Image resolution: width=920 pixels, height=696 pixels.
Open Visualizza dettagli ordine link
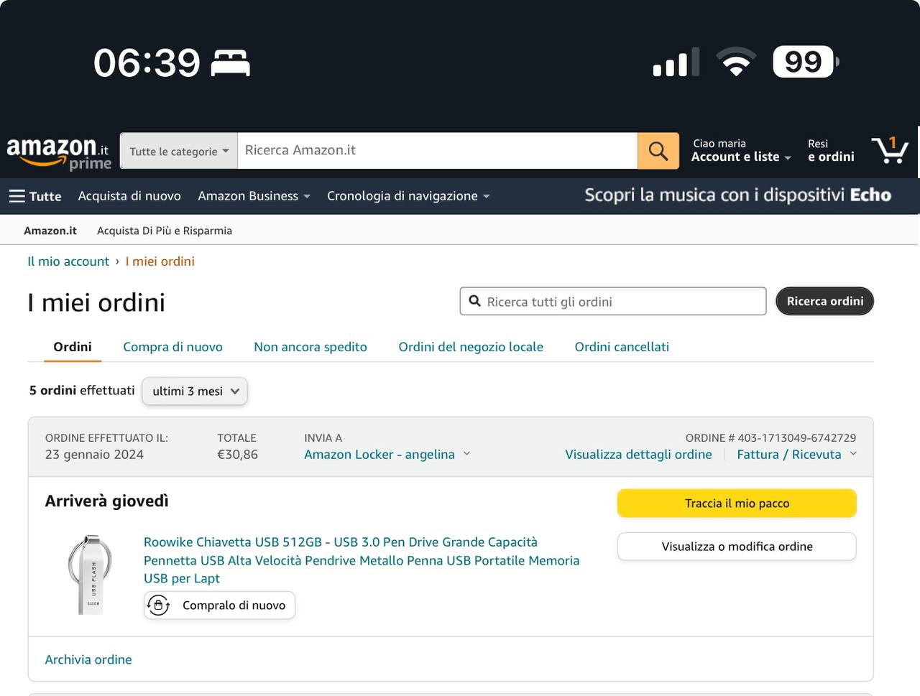(638, 455)
